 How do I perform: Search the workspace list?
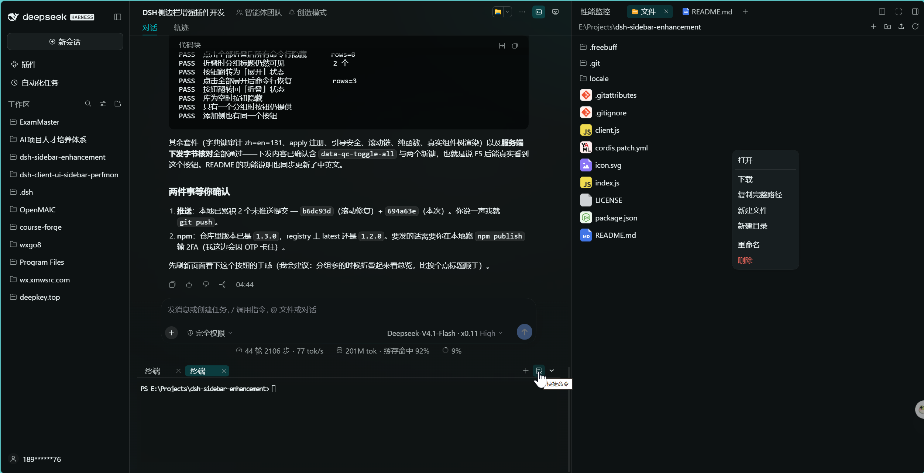tap(88, 104)
